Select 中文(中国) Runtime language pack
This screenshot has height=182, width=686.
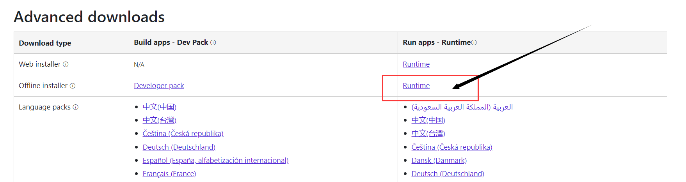click(x=428, y=120)
